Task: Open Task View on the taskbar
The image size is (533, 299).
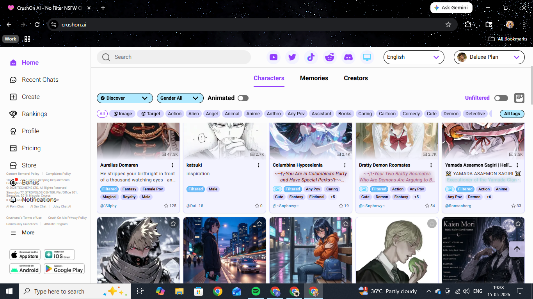Action: coord(140,291)
